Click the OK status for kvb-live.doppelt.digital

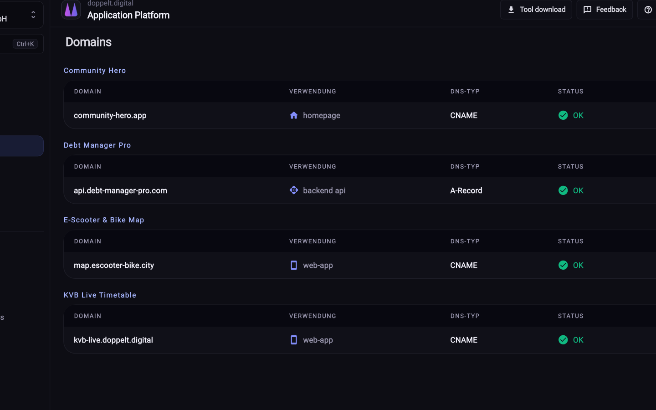pos(578,340)
